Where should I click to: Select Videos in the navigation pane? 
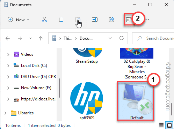tap(27, 54)
